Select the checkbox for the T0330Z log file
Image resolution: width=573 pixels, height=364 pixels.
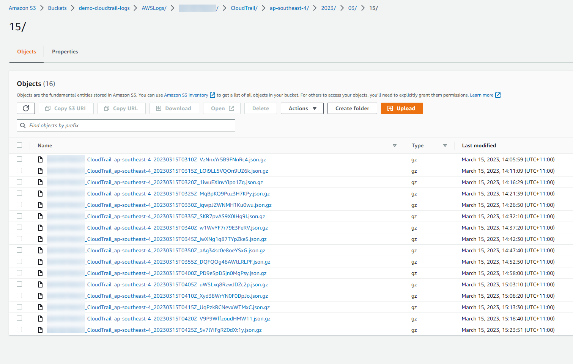point(19,205)
